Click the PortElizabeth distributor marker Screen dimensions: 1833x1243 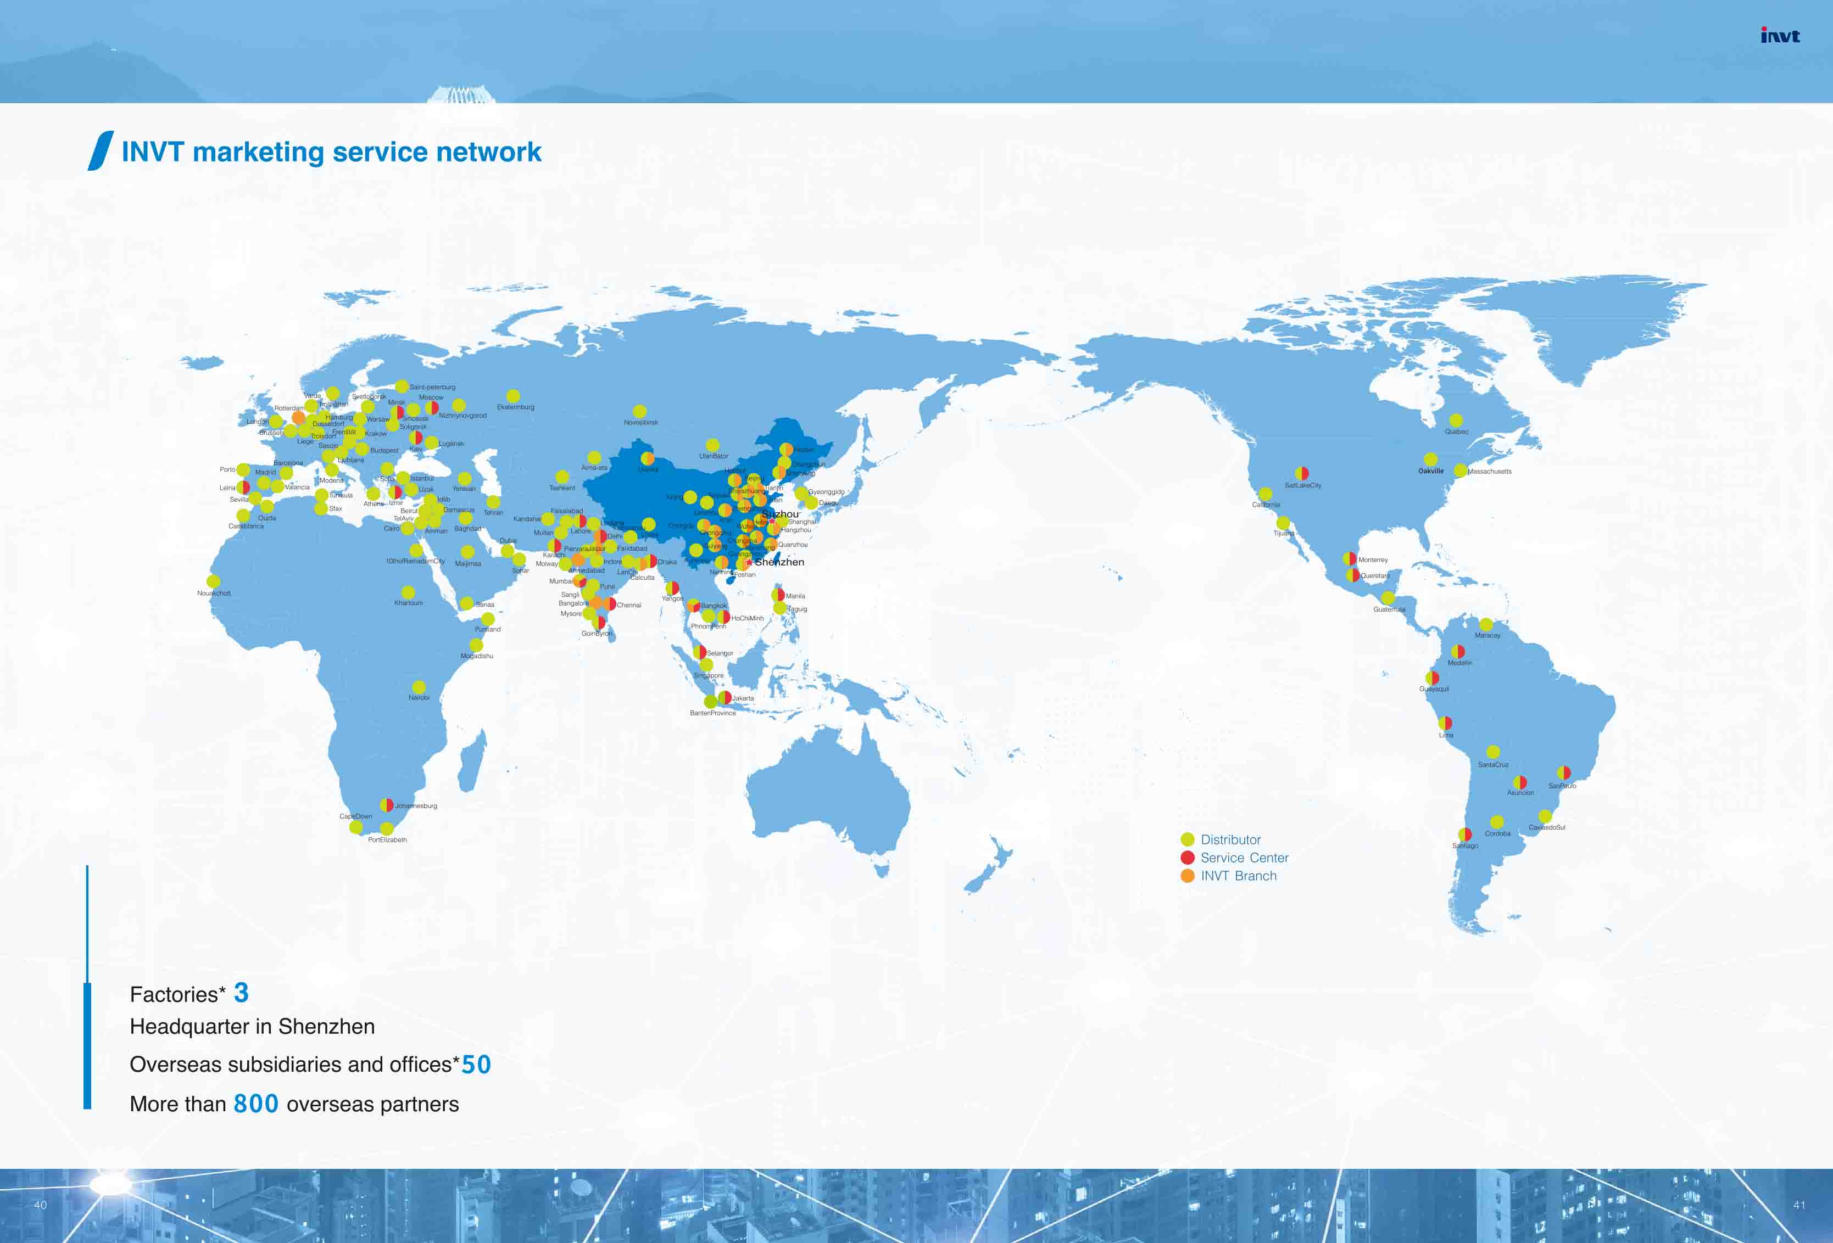pyautogui.click(x=387, y=828)
